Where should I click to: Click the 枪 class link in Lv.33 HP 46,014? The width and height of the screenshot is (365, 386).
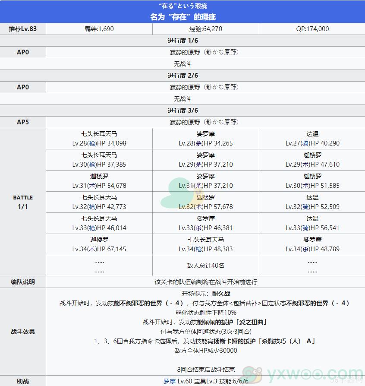tap(92, 228)
